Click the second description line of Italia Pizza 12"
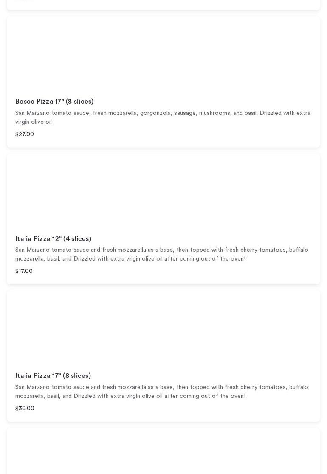This screenshot has width=327, height=474. (x=130, y=259)
